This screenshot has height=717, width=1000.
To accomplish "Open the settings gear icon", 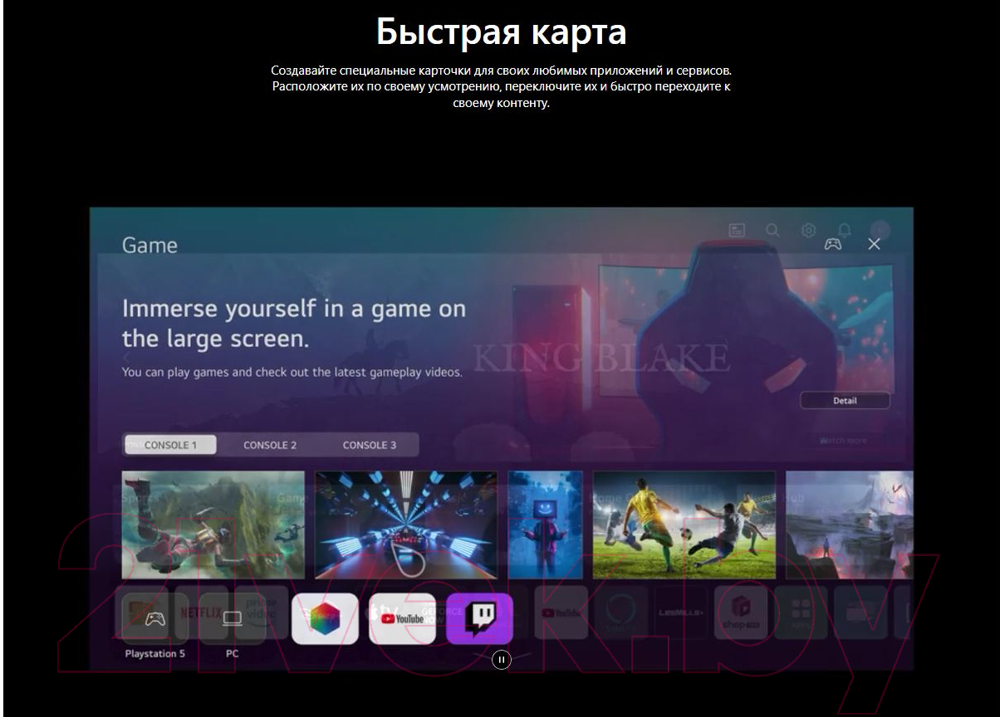I will click(808, 231).
